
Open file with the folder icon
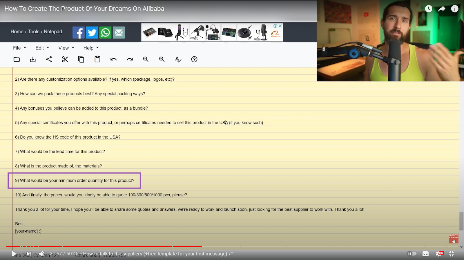17,59
